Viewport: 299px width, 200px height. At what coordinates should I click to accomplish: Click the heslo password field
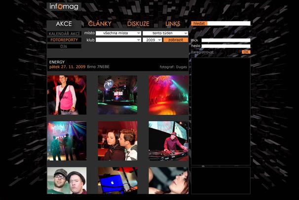(225, 46)
